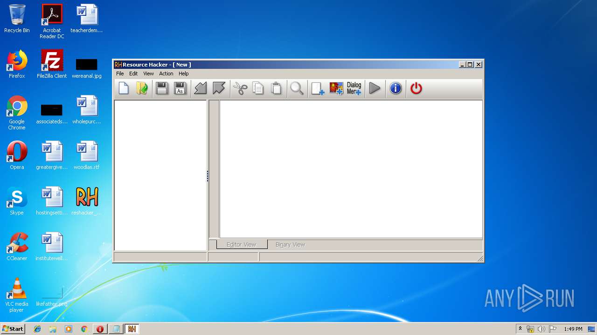Click the Cut scissors icon

pyautogui.click(x=240, y=88)
